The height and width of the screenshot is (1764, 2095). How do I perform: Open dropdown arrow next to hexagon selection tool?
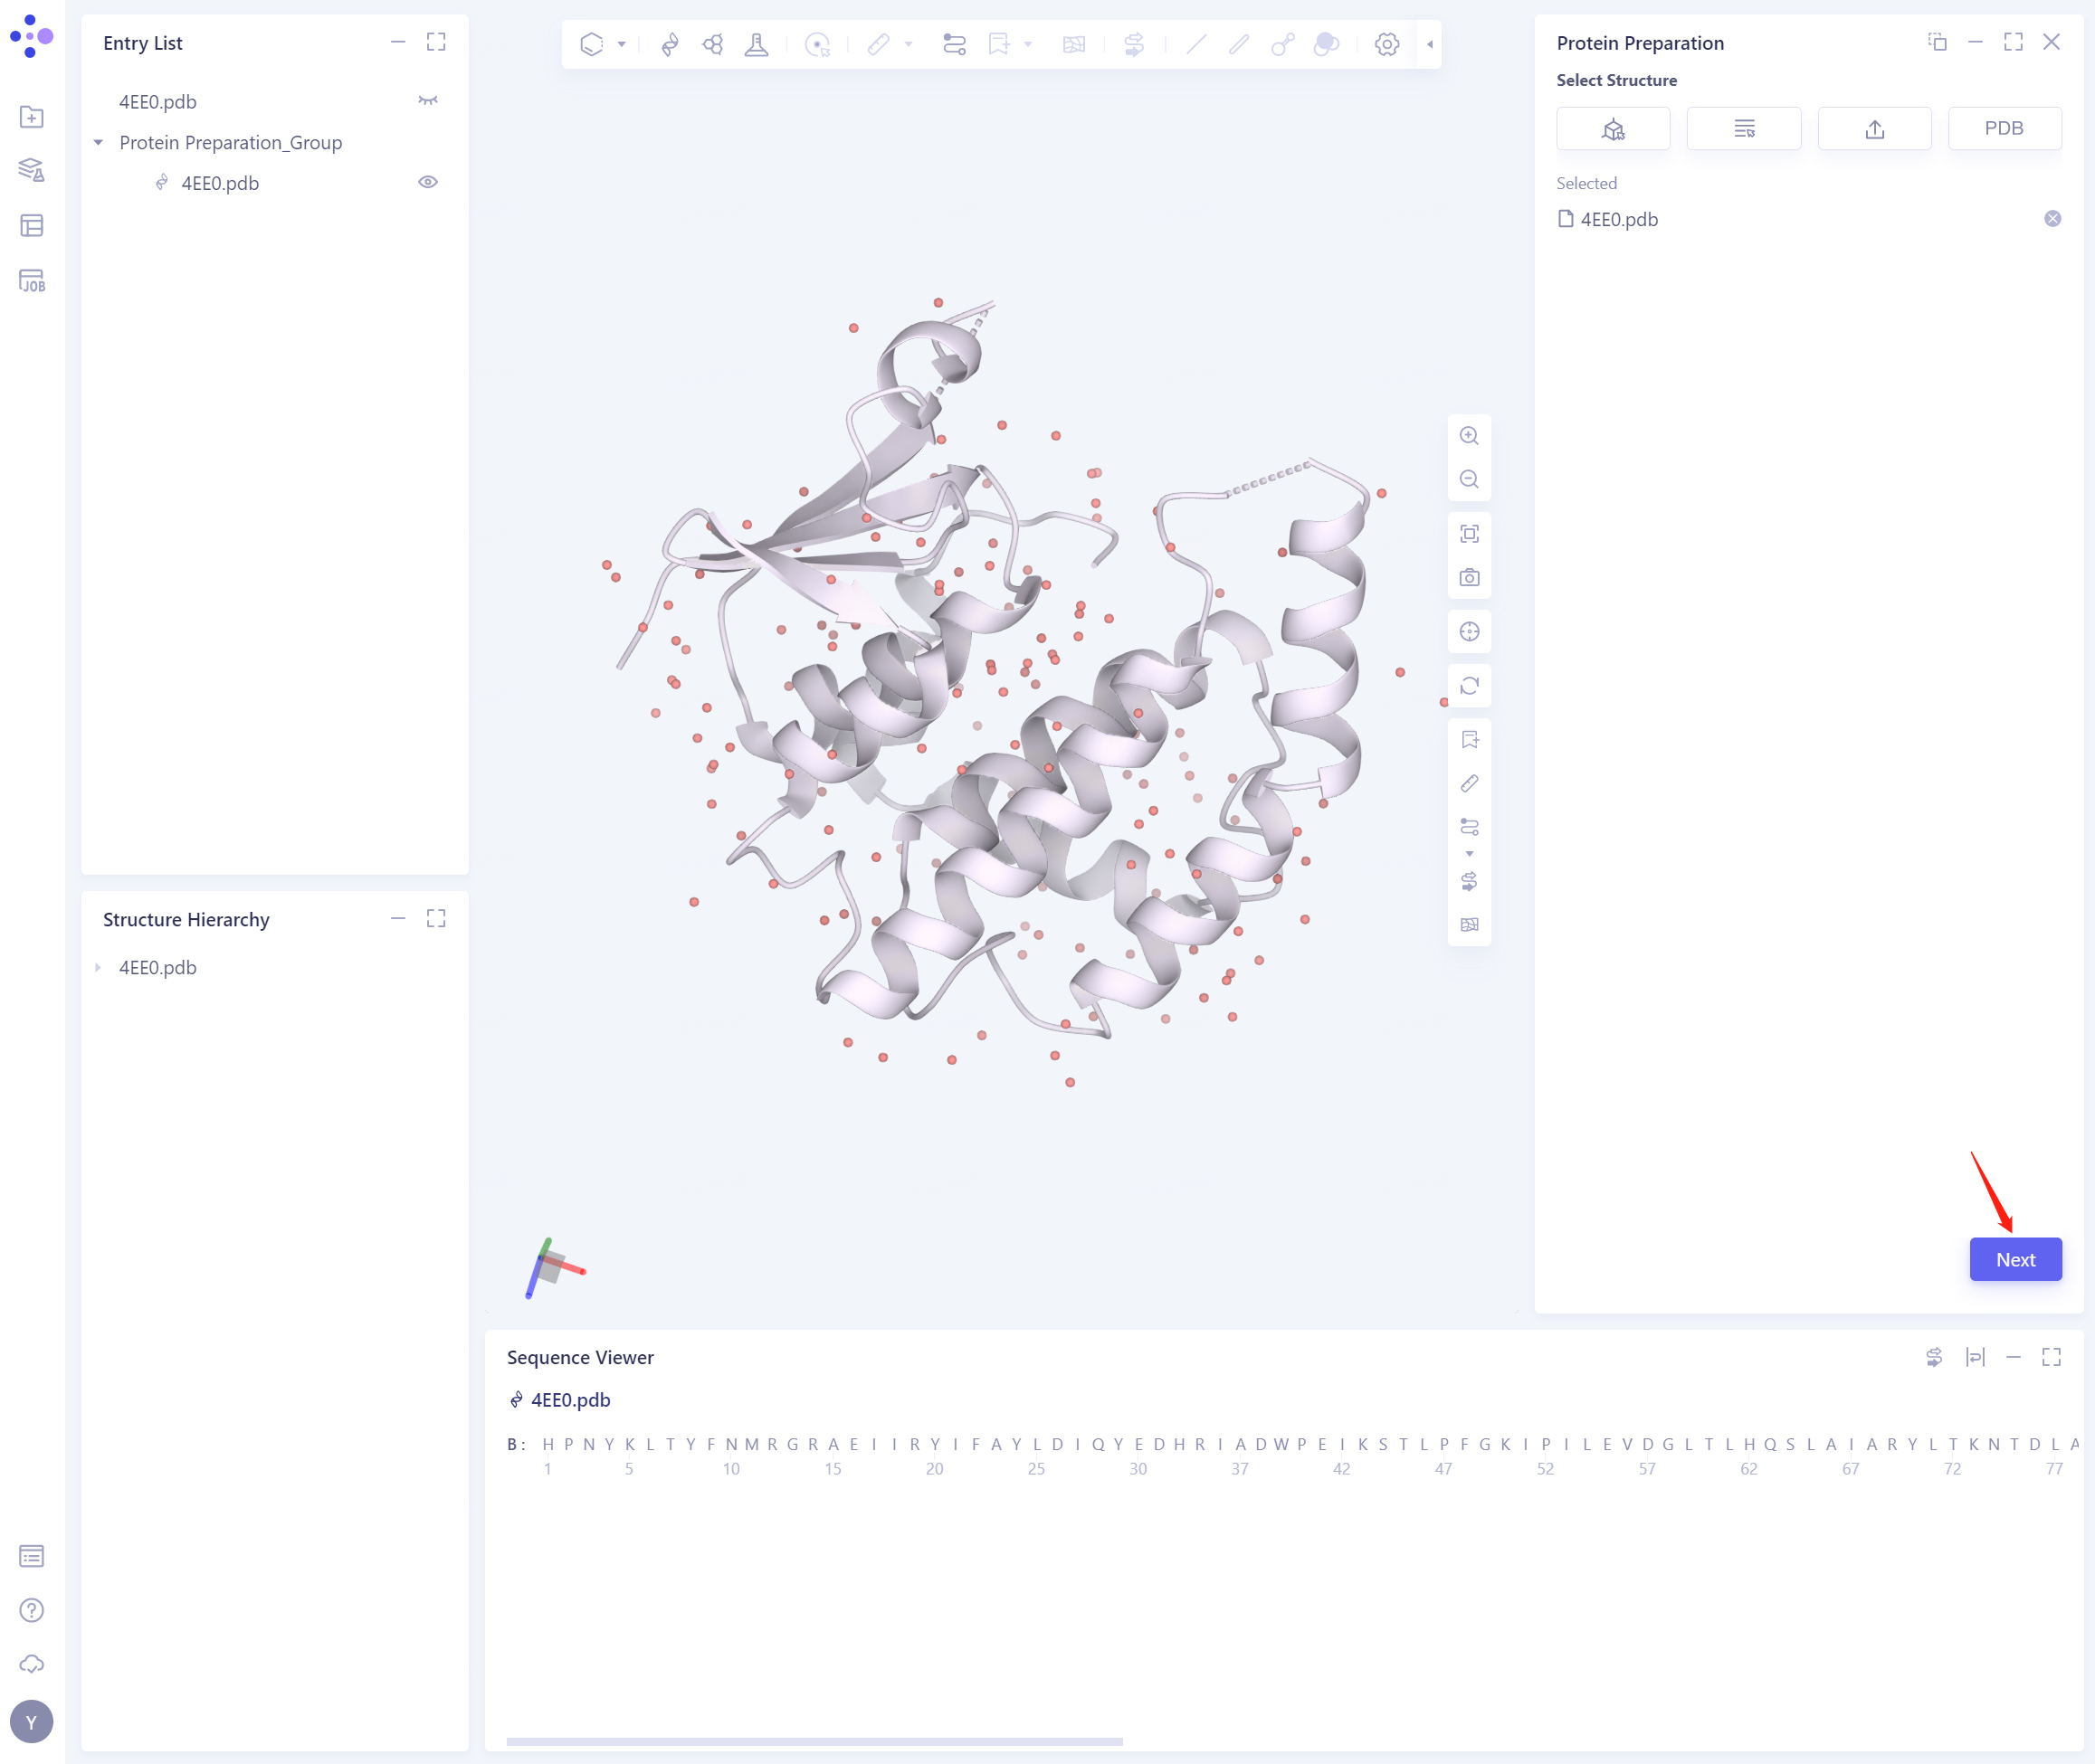[x=622, y=44]
